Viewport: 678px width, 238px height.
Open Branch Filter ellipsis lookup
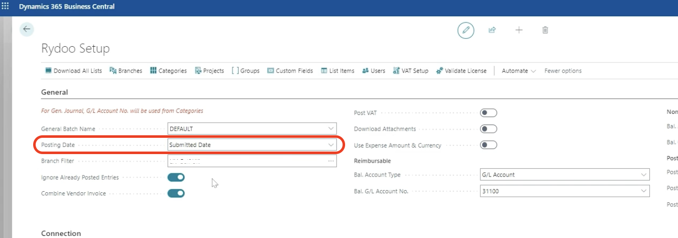coord(331,161)
